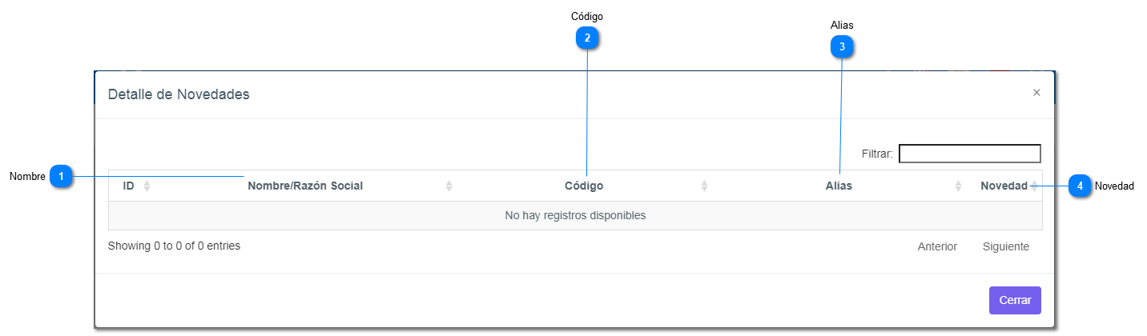Click the sort arrows in the Alias column
The height and width of the screenshot is (336, 1147).
click(958, 186)
